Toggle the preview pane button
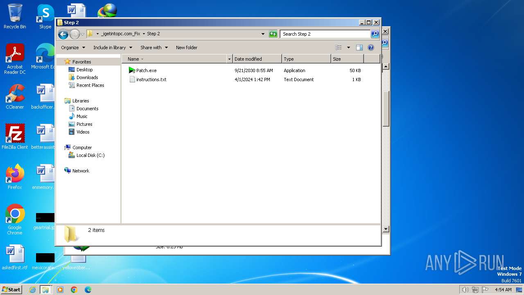This screenshot has width=524, height=295. (x=359, y=48)
